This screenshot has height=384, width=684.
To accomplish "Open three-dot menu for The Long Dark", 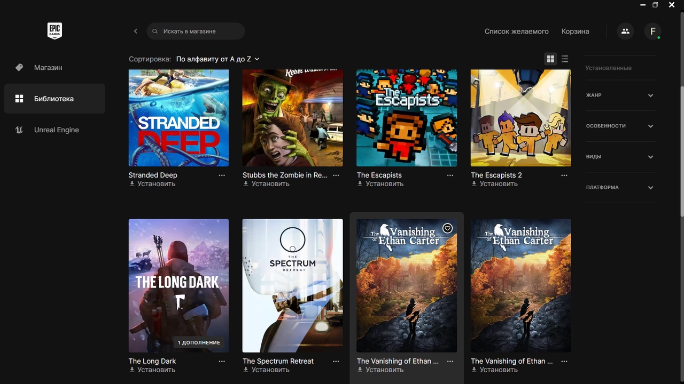I will pos(222,361).
